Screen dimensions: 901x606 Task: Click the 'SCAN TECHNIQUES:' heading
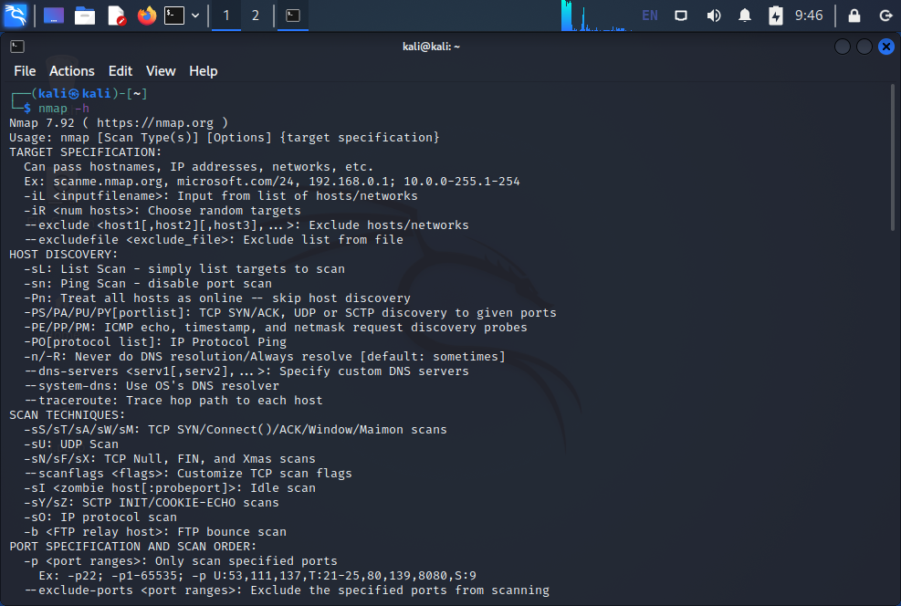pos(68,415)
